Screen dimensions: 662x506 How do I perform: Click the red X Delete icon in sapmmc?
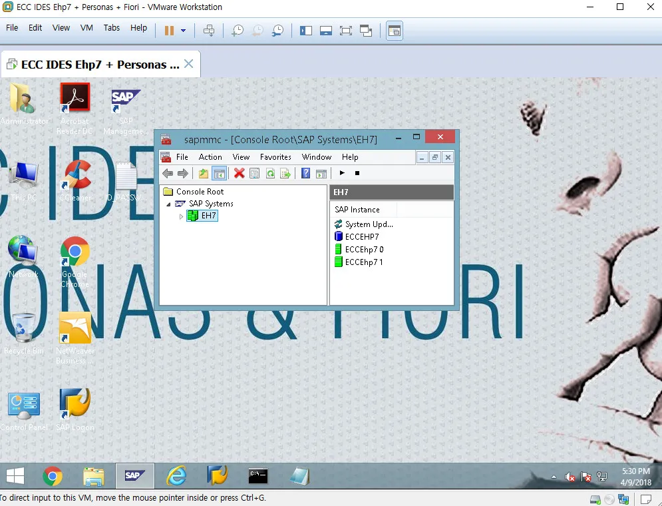click(x=240, y=173)
